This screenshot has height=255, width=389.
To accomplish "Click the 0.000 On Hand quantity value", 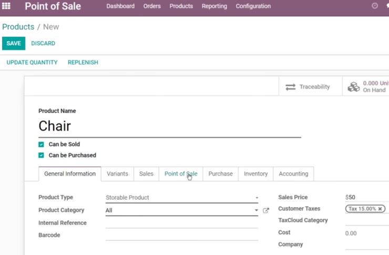I will coord(376,83).
